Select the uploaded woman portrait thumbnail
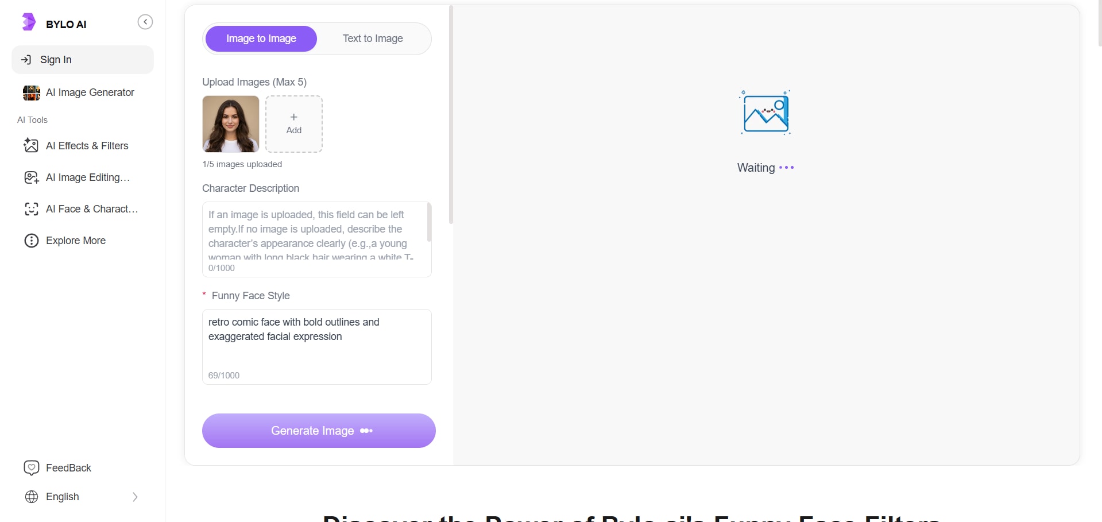The width and height of the screenshot is (1102, 522). pyautogui.click(x=231, y=124)
